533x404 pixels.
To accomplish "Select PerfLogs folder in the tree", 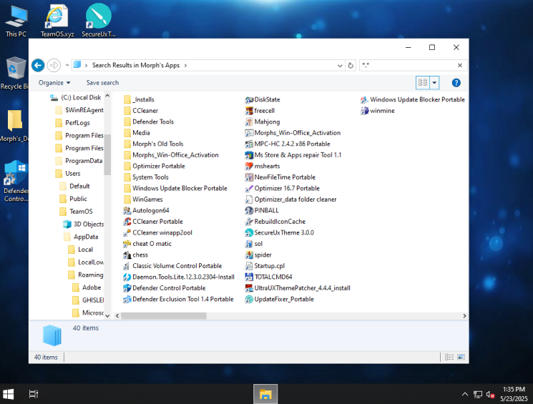I will click(x=73, y=123).
